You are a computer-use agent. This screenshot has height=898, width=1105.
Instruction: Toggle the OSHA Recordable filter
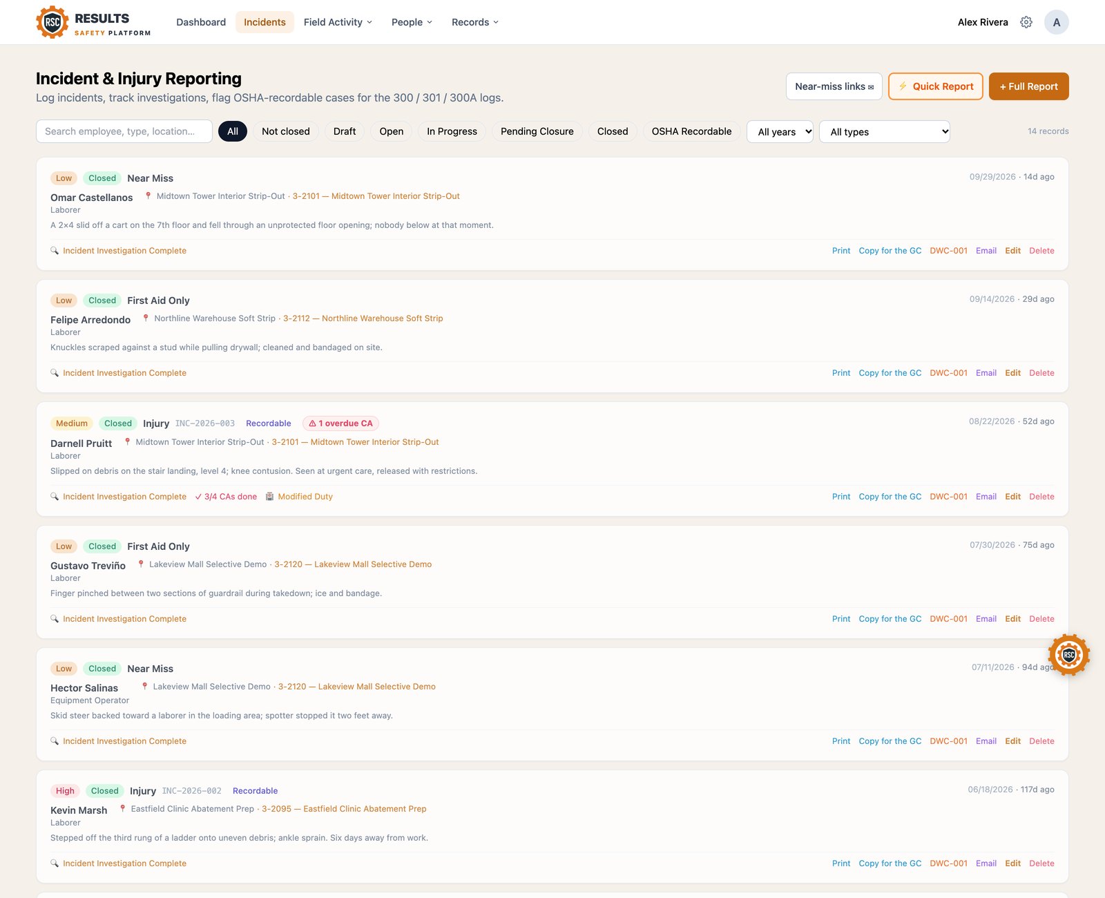pyautogui.click(x=691, y=131)
